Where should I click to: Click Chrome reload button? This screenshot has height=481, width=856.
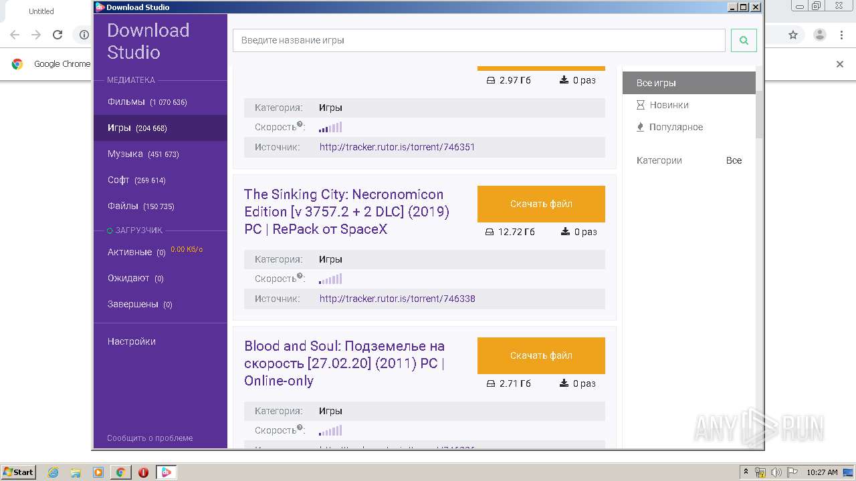click(x=58, y=35)
